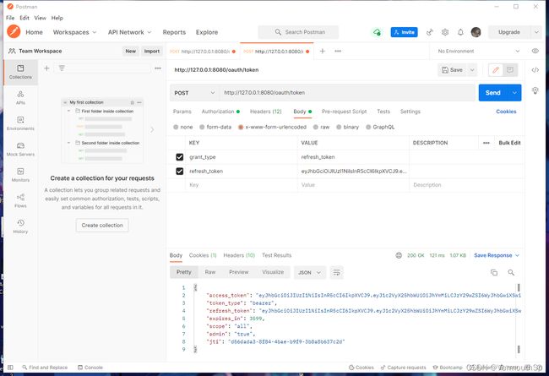Open the API Network dropdown
The height and width of the screenshot is (376, 549).
(129, 32)
